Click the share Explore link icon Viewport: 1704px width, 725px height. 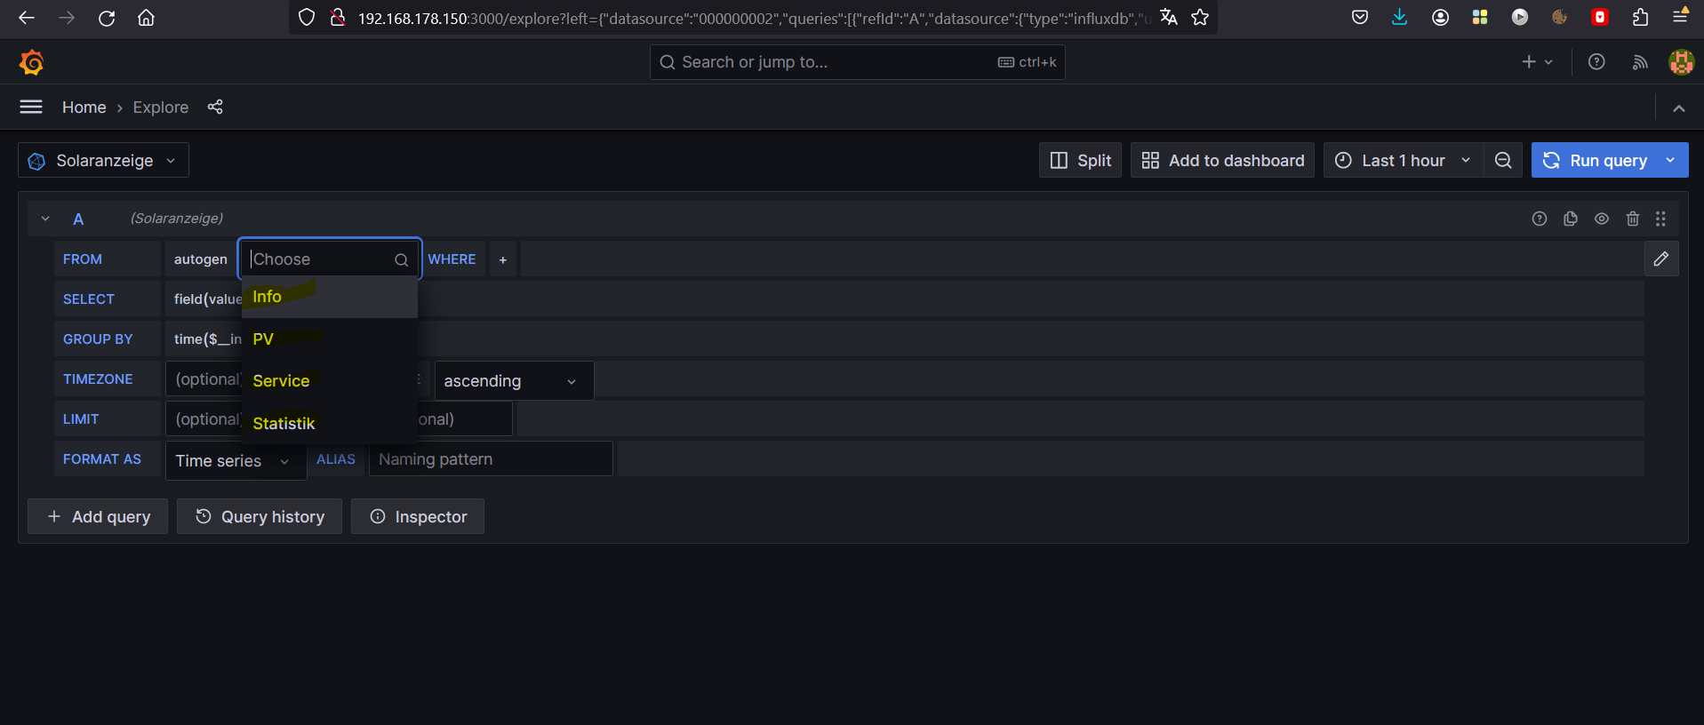point(215,108)
